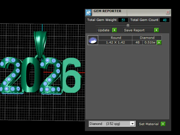Click the Total Gem Count label

pos(144,20)
